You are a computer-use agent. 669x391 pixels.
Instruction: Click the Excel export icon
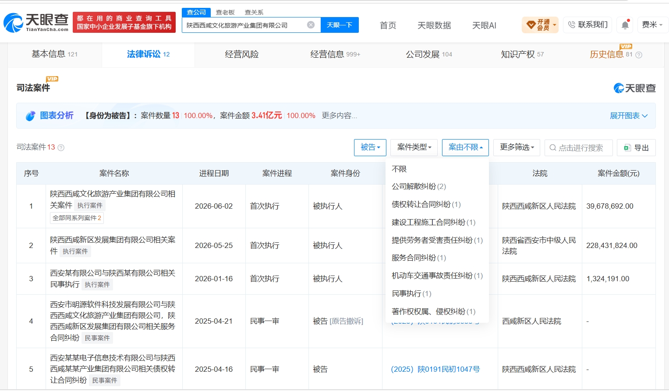point(627,148)
